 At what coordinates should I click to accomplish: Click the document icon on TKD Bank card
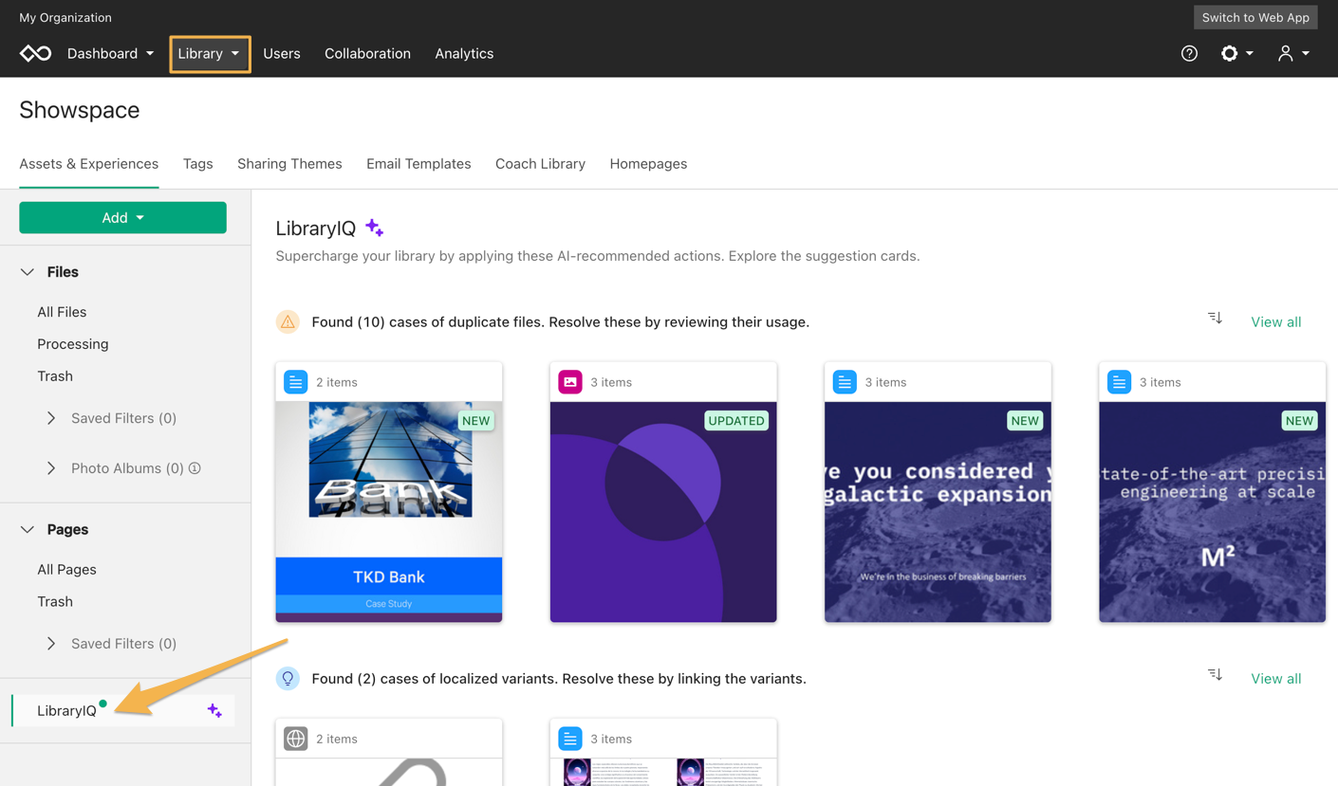[x=296, y=382]
